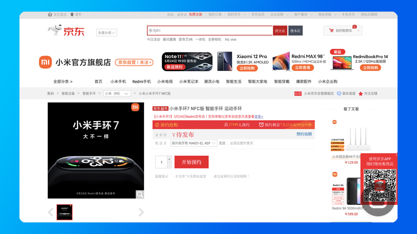Click the 手机京东 link
Viewport: 417px width, 234px height.
click(348, 15)
